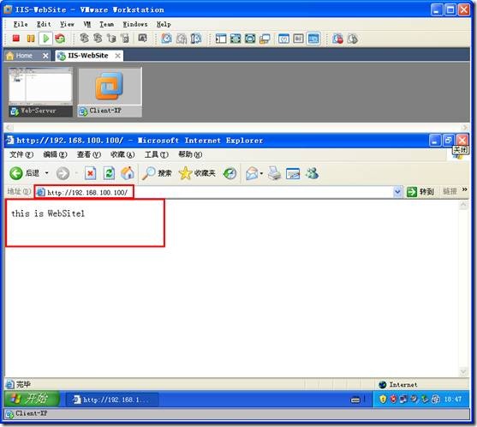477x427 pixels.
Task: Click the Show Sidebar toolbar icon
Action: tap(221, 39)
